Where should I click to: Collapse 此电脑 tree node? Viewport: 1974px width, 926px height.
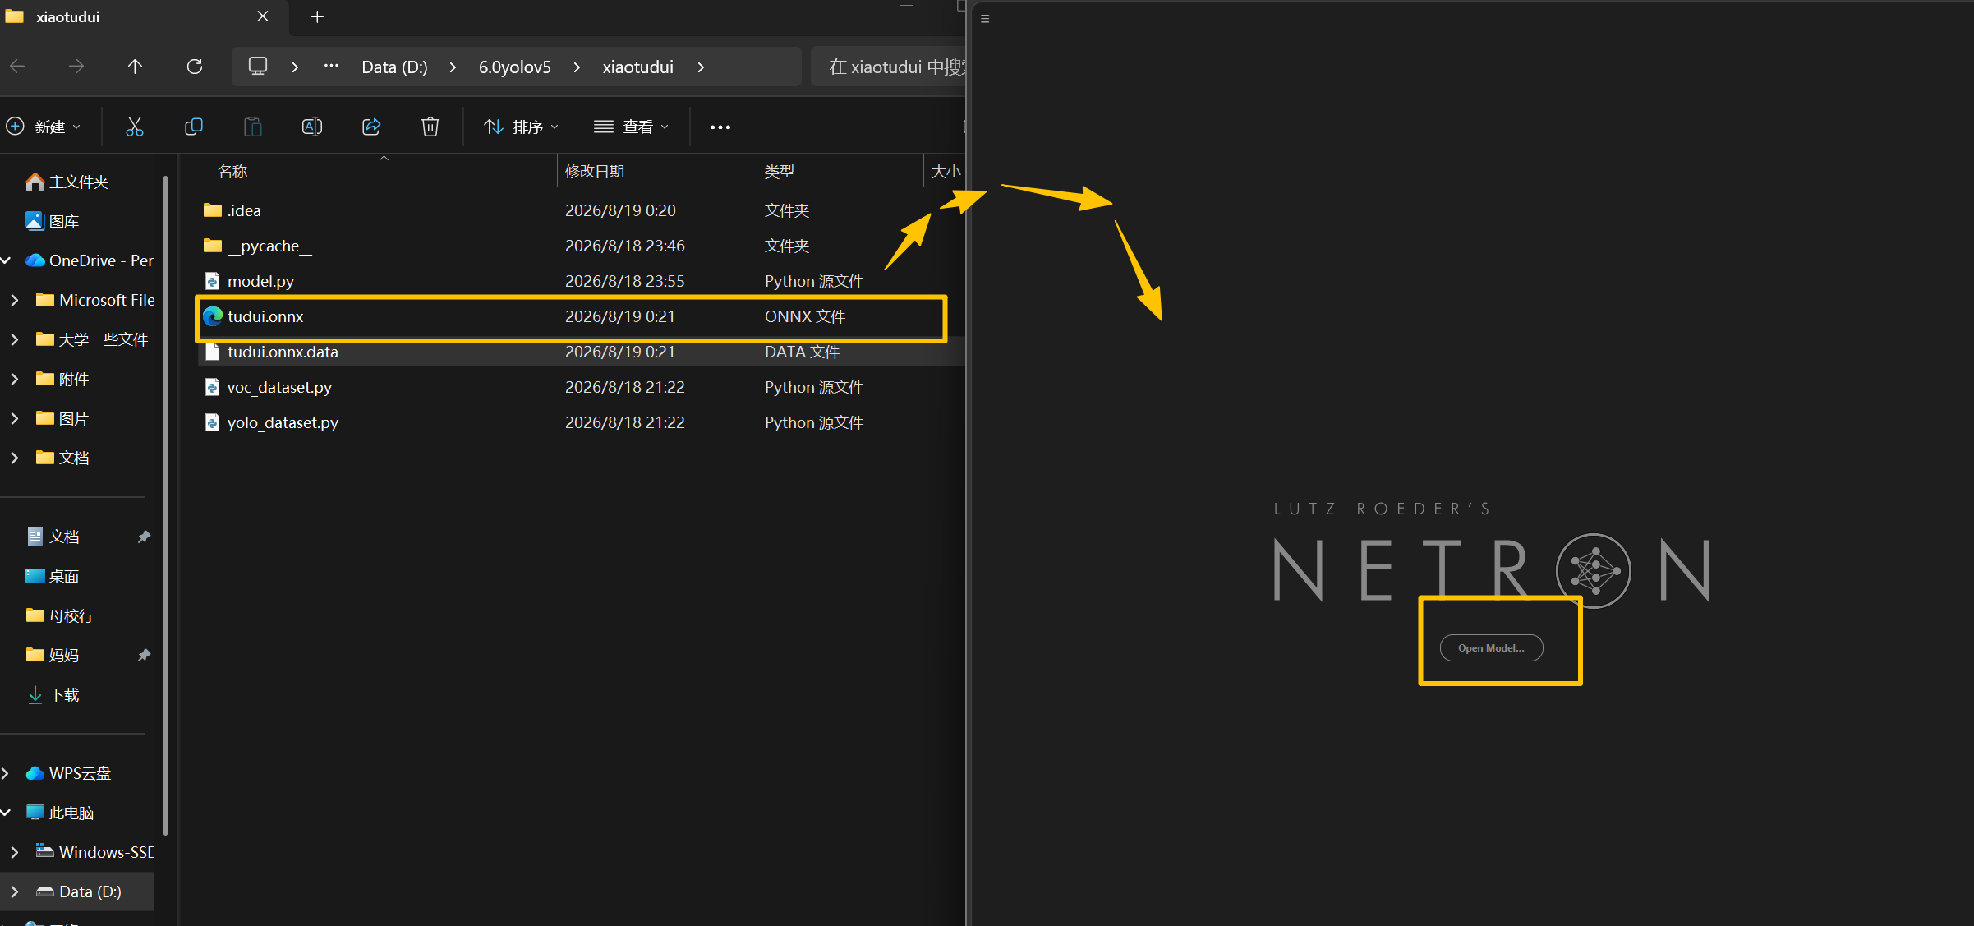pyautogui.click(x=6, y=813)
